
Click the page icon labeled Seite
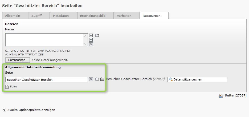(7, 87)
